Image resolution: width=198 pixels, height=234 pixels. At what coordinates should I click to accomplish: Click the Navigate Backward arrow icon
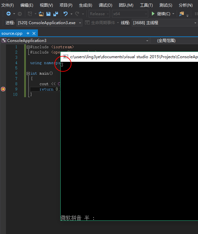8,14
